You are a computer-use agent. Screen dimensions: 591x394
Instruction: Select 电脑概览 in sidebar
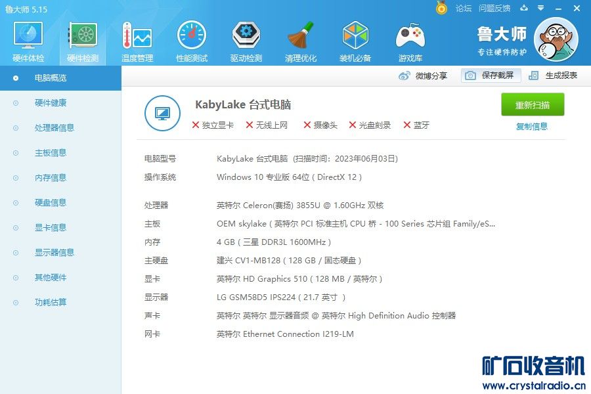(x=60, y=78)
